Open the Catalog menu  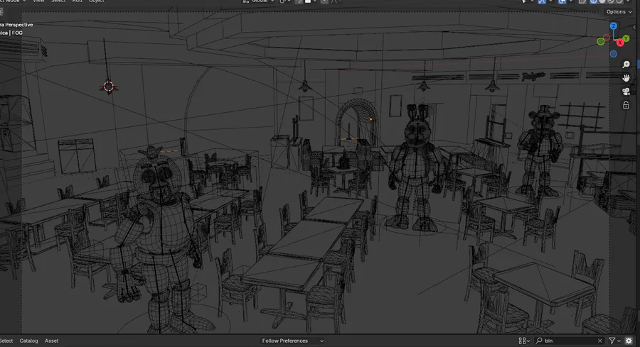(x=28, y=341)
